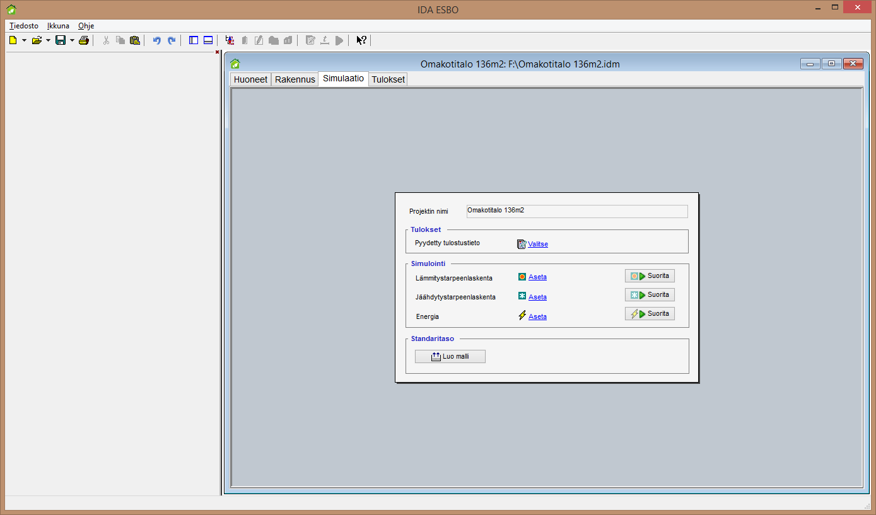Click the Copy toolbar icon
Viewport: 876px width, 515px height.
point(120,40)
